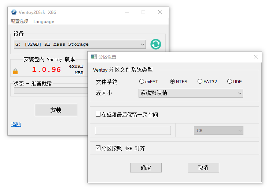Click the orange secure boot lock icon

coord(15,71)
